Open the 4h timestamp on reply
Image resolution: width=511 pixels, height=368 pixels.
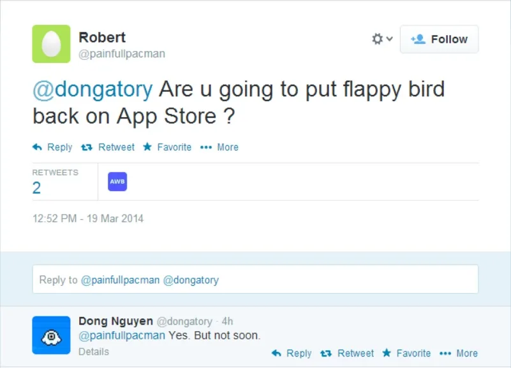(x=227, y=322)
